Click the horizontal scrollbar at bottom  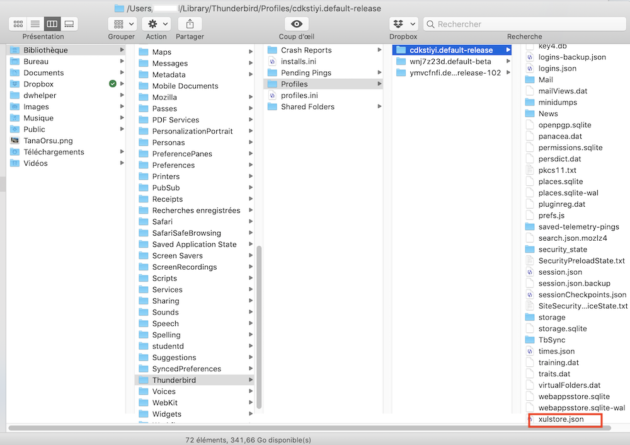(x=309, y=428)
